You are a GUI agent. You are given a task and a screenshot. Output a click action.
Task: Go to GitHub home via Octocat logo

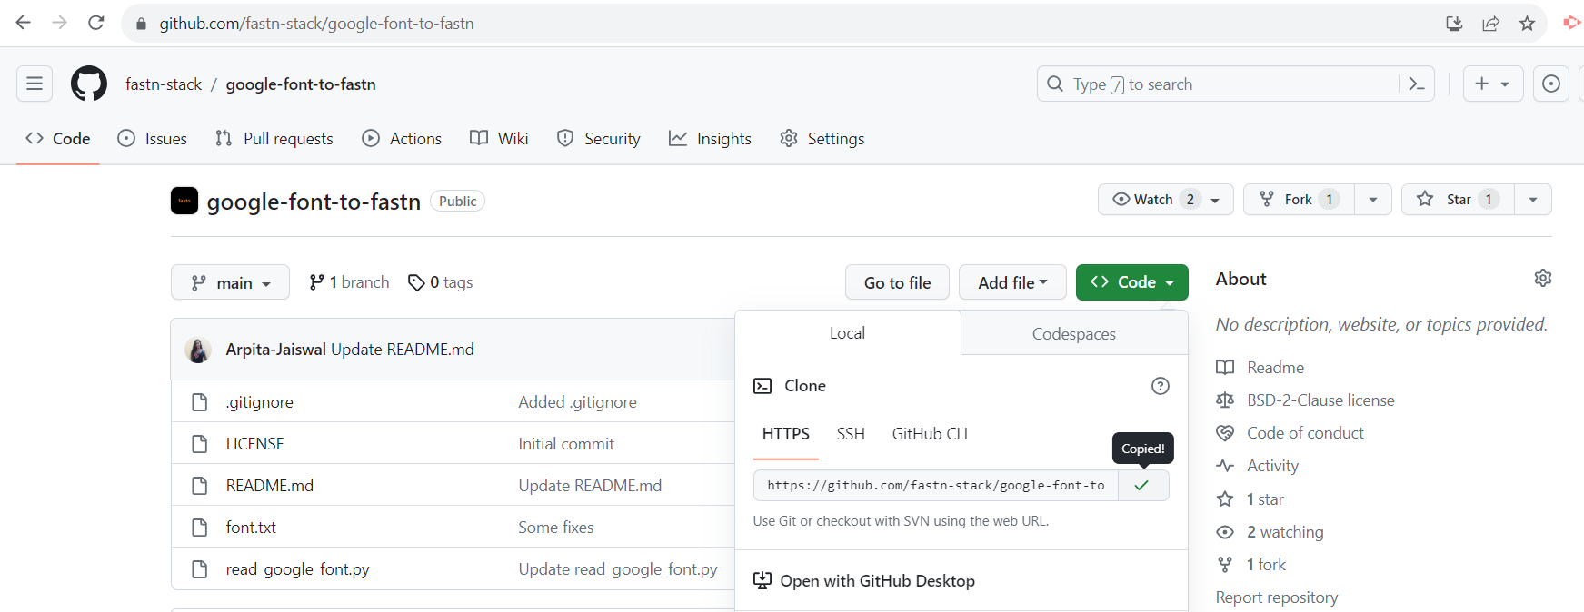(x=89, y=84)
